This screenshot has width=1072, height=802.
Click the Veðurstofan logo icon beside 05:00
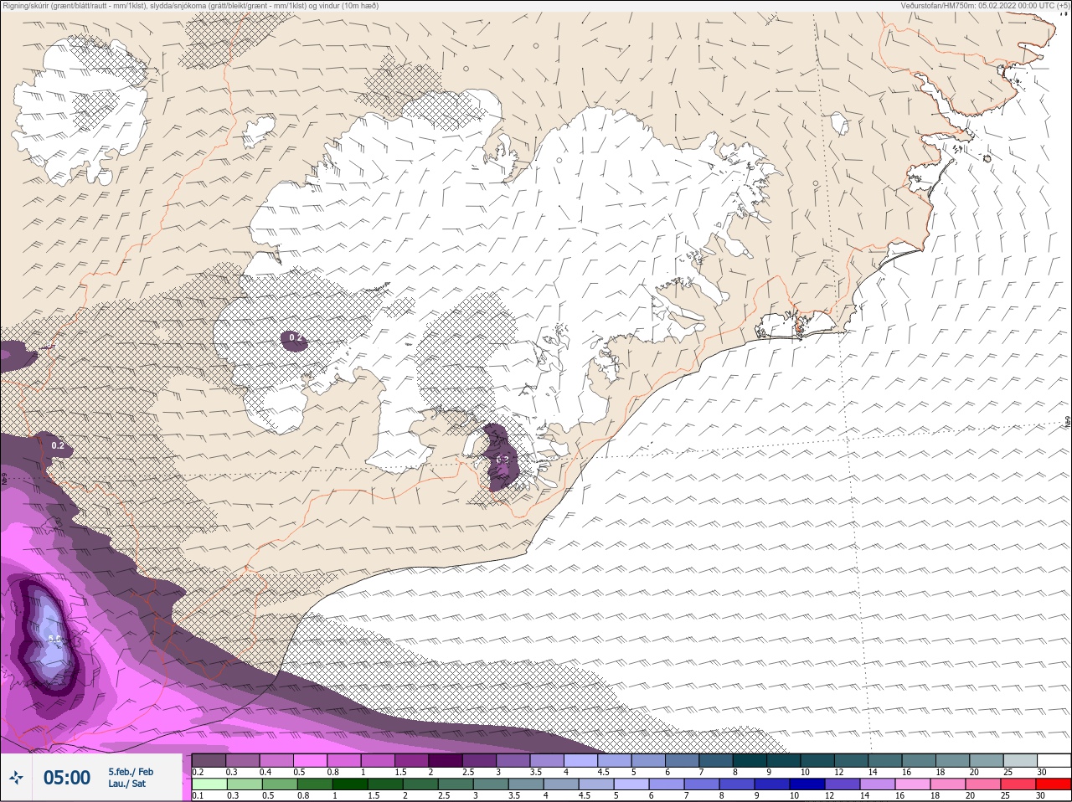tap(16, 779)
